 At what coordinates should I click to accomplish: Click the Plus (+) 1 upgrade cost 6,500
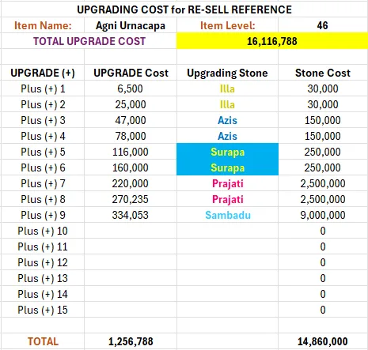[x=131, y=88]
